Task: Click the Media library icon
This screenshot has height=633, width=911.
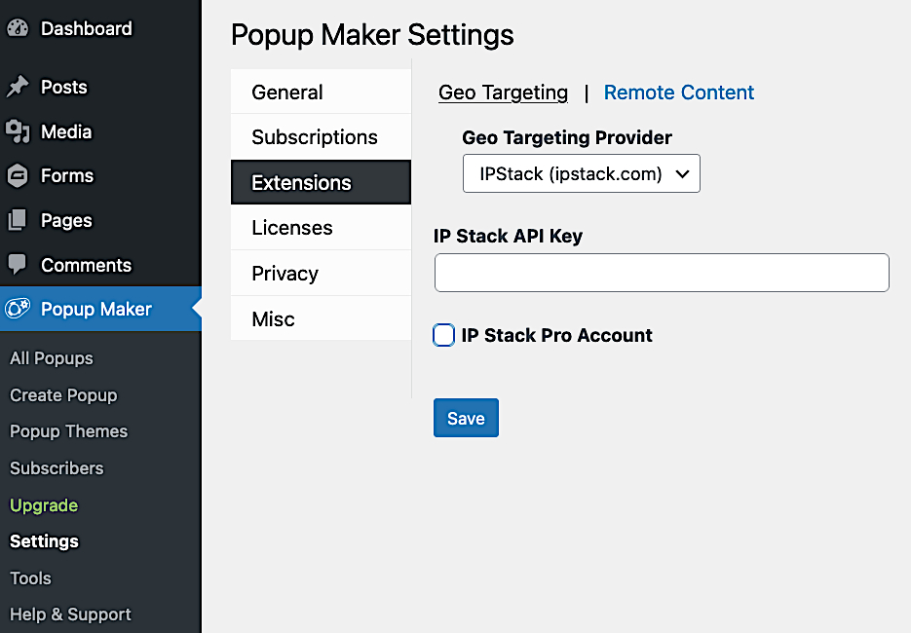Action: (x=18, y=131)
